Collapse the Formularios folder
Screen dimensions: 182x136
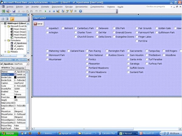click(5, 40)
